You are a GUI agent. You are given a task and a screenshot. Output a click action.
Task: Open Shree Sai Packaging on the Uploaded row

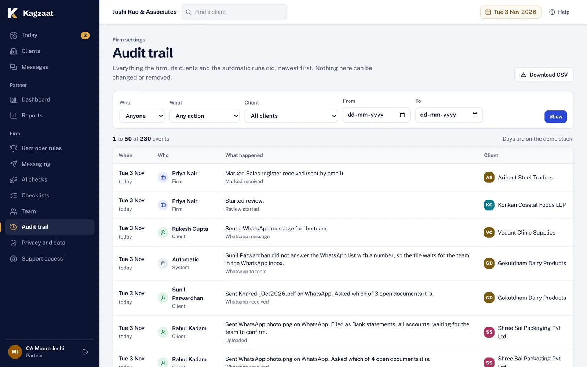click(x=529, y=332)
